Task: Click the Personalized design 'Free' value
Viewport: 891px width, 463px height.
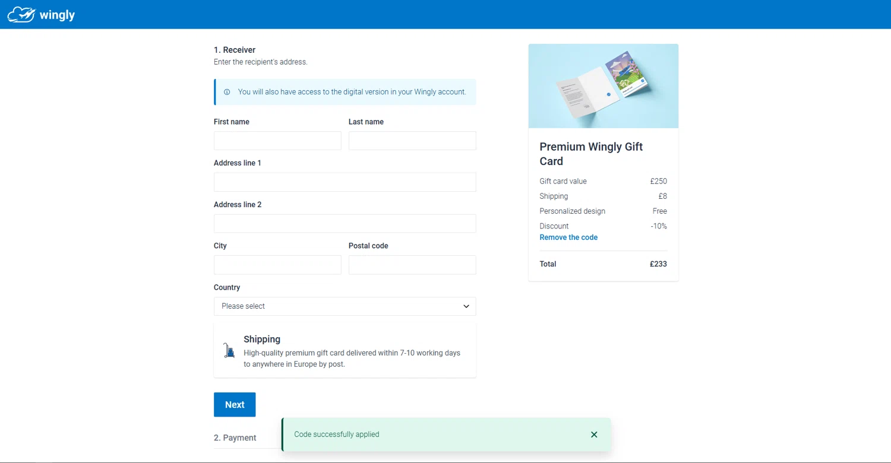Action: pos(660,211)
